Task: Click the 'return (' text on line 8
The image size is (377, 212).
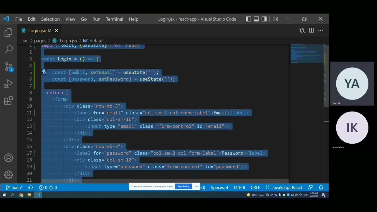Action: point(57,92)
